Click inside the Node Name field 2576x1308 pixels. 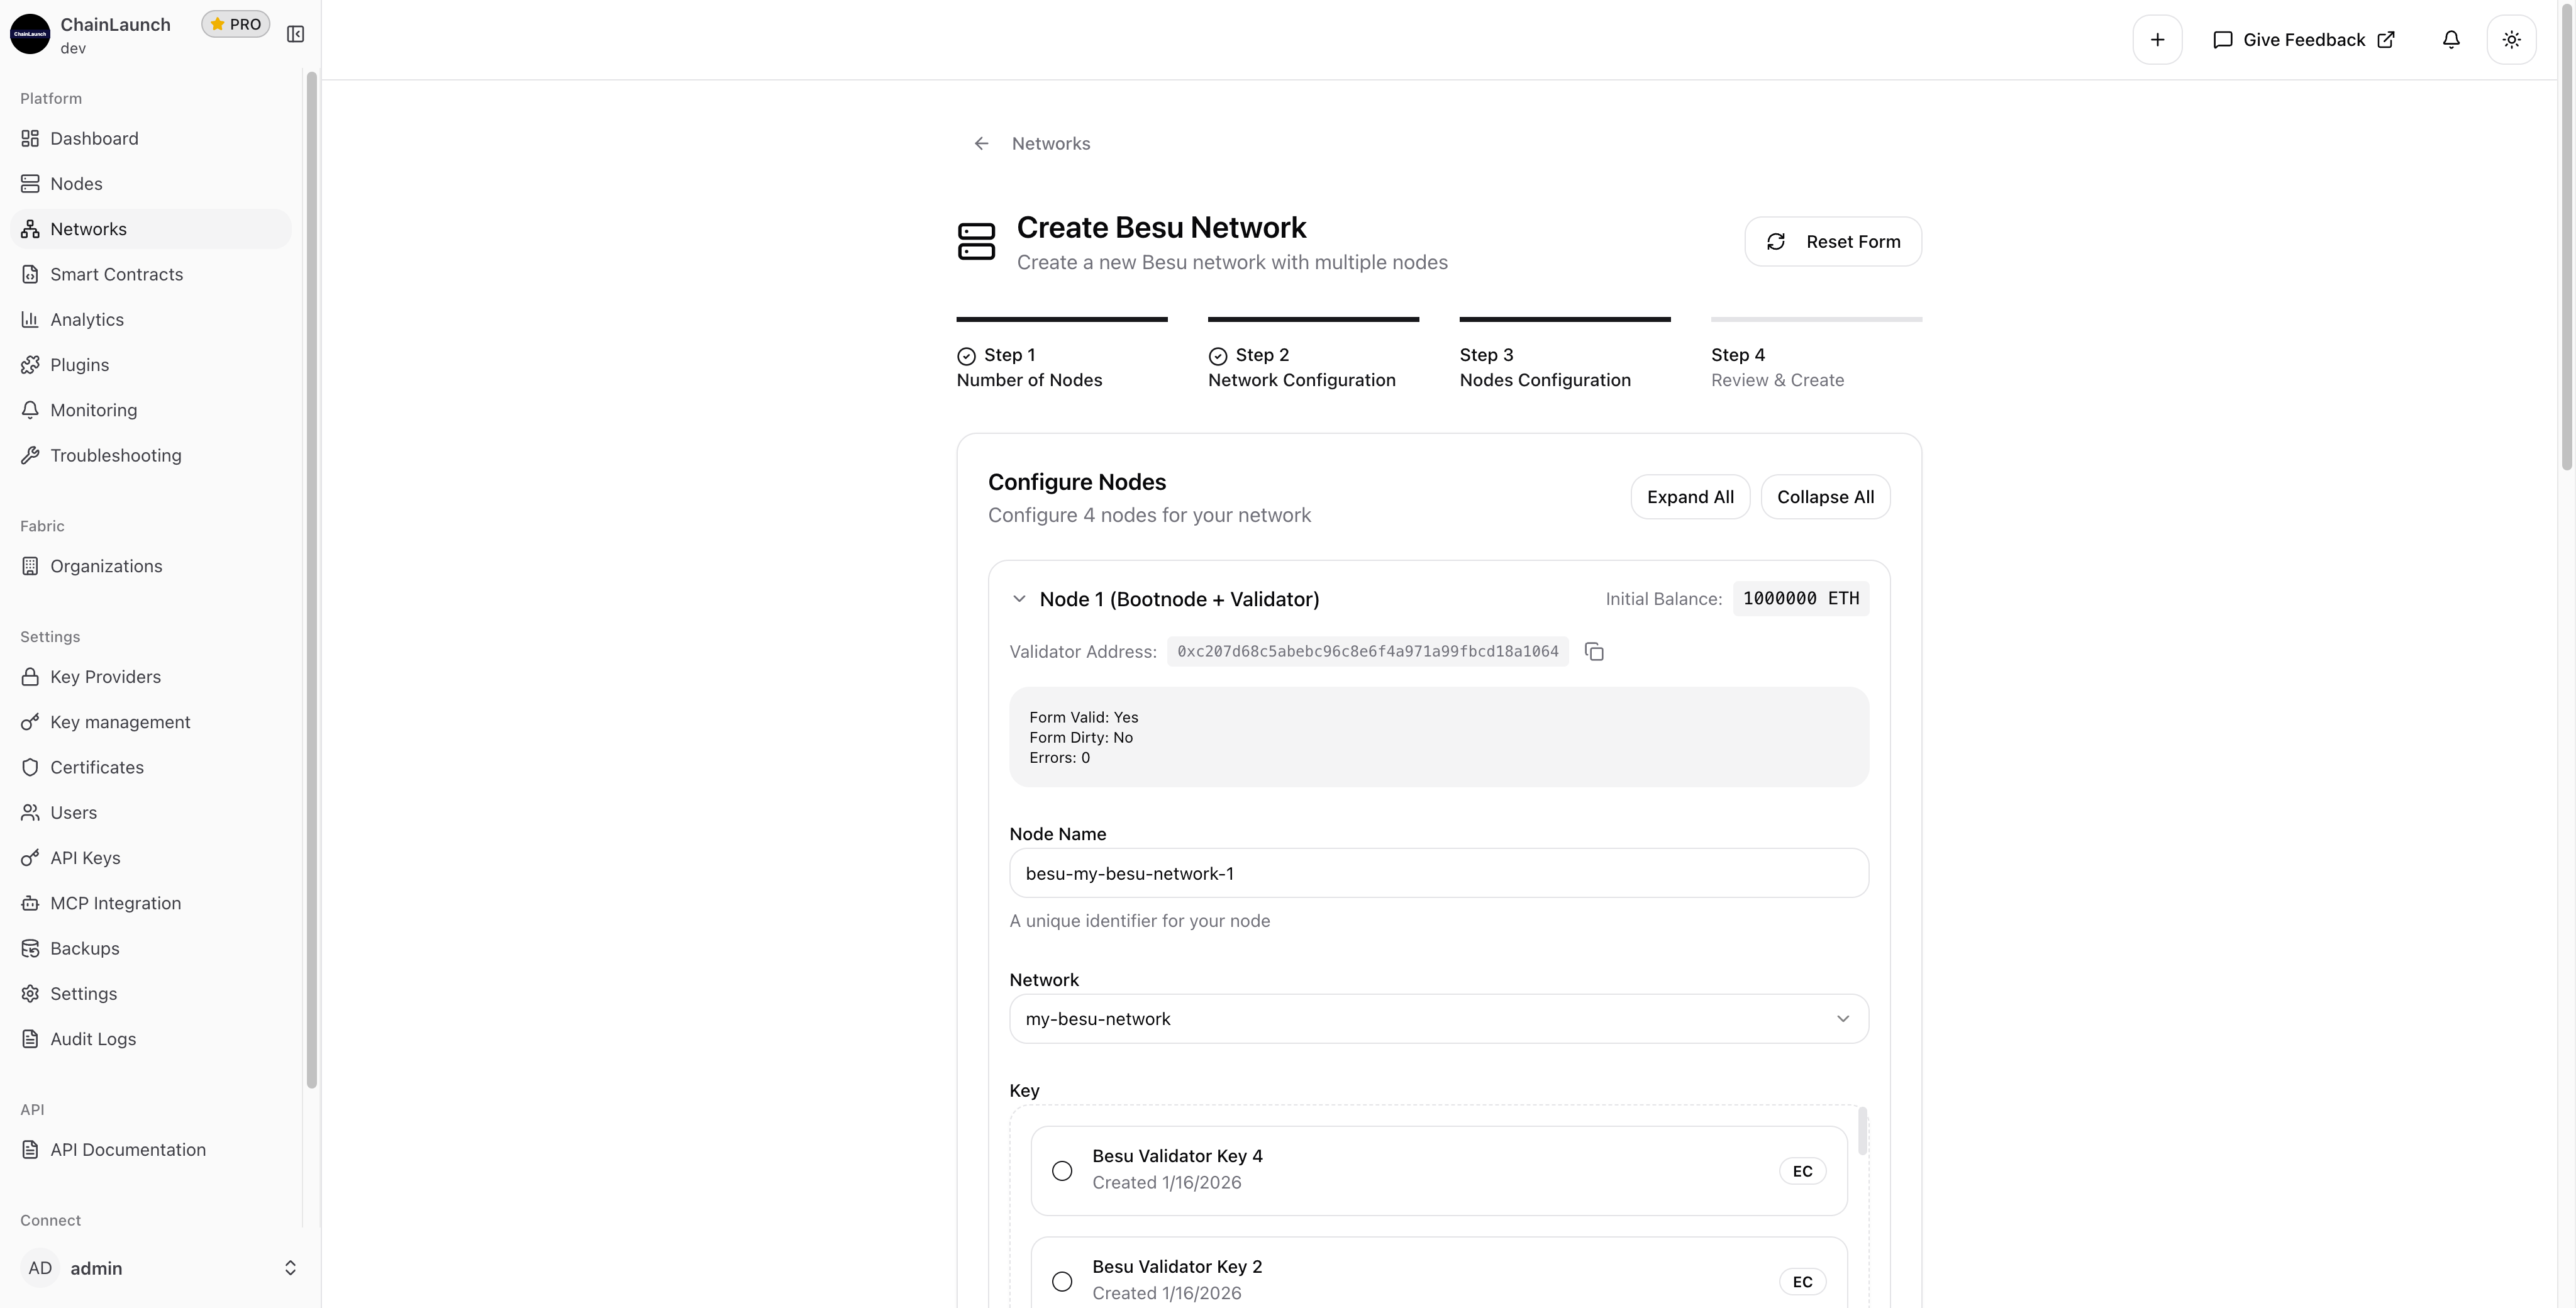click(1438, 872)
